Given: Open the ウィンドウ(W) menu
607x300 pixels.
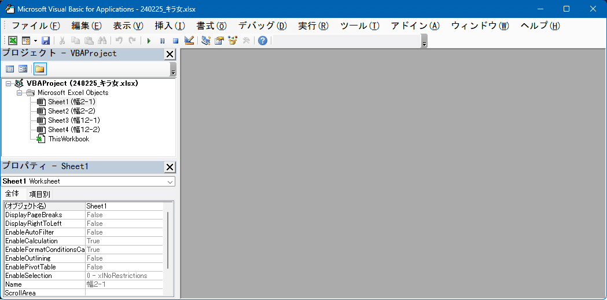Looking at the screenshot, I should point(480,26).
